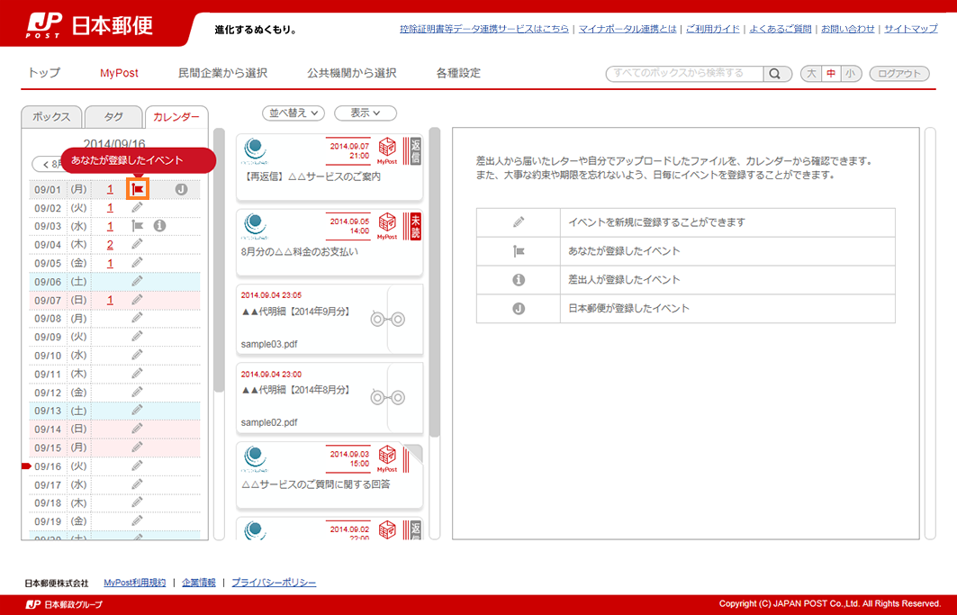
Task: Switch to the タグ tab
Action: [x=113, y=117]
